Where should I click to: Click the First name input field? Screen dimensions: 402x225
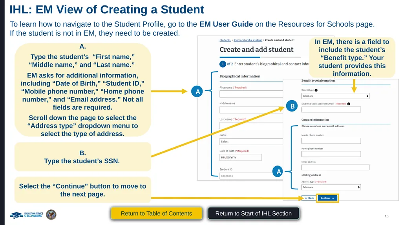click(251, 94)
